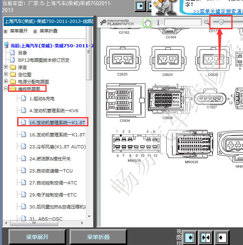
Task: Click the document icon beside 目录
Action: point(12,53)
